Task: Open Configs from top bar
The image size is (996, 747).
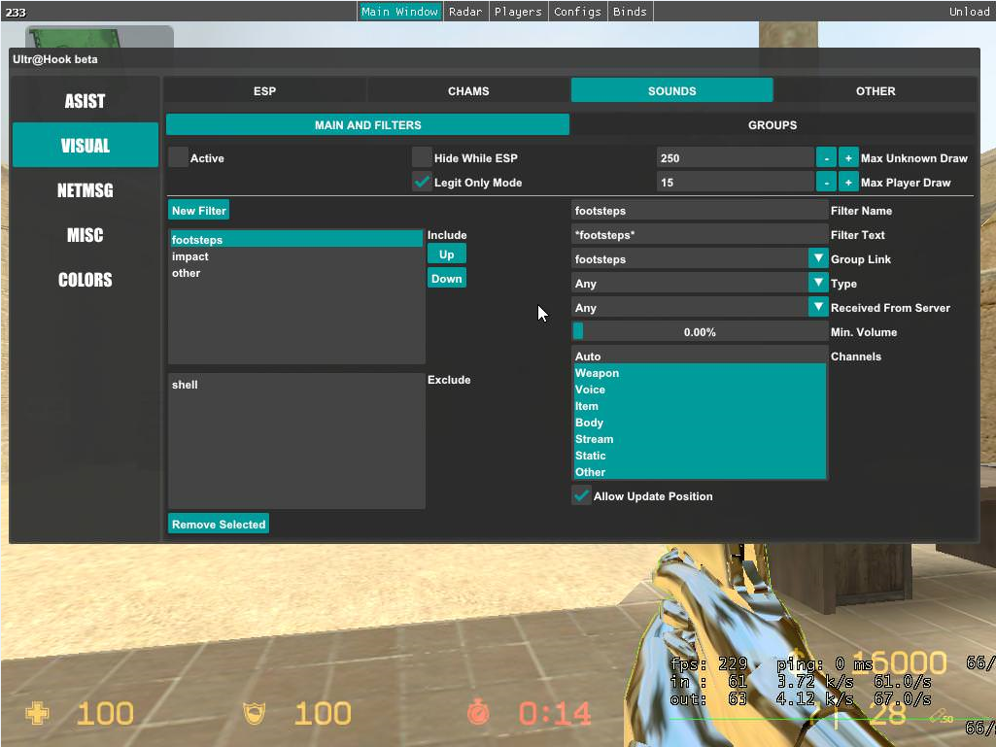Action: (x=577, y=12)
